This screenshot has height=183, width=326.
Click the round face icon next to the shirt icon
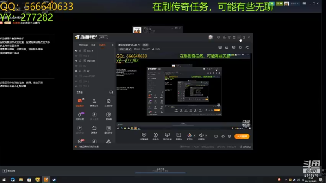click(x=224, y=37)
